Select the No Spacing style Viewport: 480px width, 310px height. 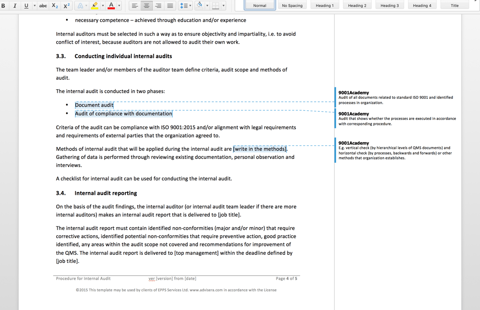(x=292, y=5)
